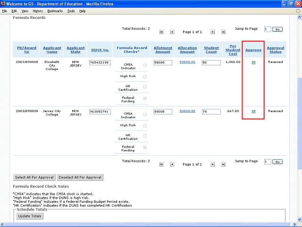
Task: Click Student Count field showing 75
Action: tap(211, 111)
